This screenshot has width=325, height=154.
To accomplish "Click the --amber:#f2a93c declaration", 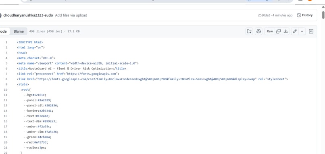I will coord(37,127).
